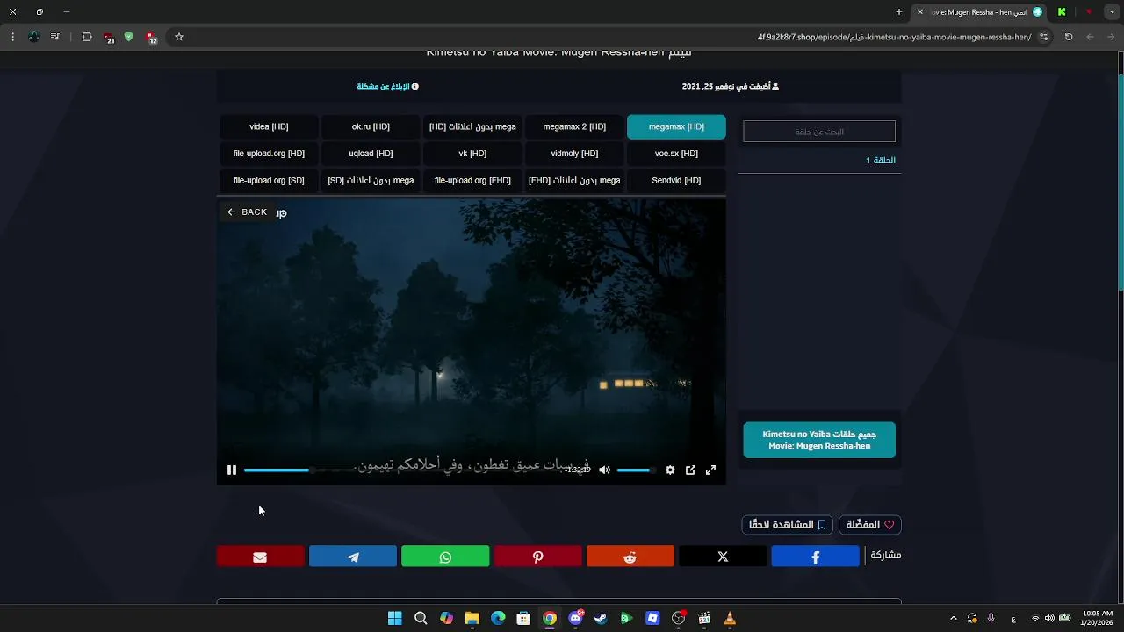Viewport: 1124px width, 632px height.
Task: Share via email envelope button
Action: (260, 557)
